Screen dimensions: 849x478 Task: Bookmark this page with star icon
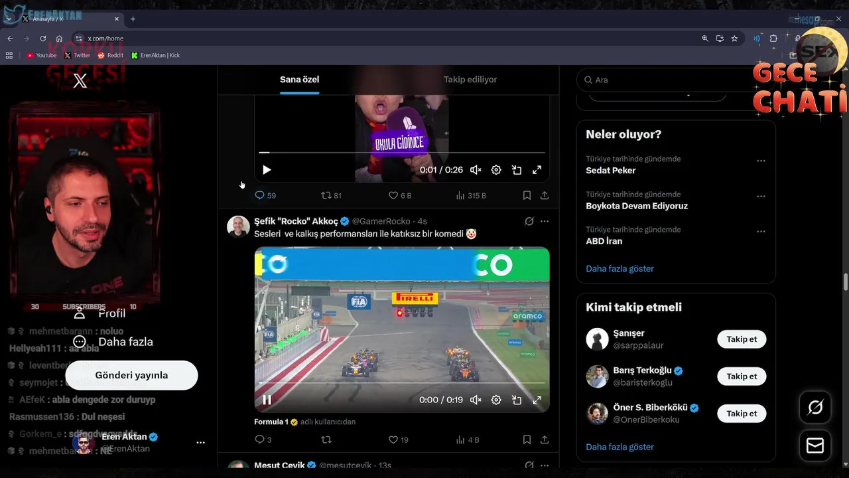coord(734,39)
